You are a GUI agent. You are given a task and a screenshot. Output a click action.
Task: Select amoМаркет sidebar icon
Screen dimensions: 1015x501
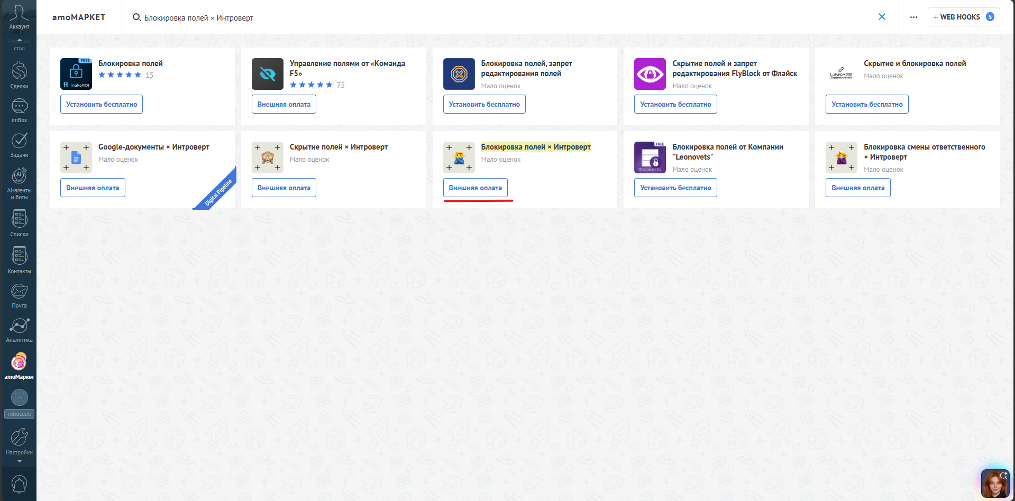[x=19, y=366]
